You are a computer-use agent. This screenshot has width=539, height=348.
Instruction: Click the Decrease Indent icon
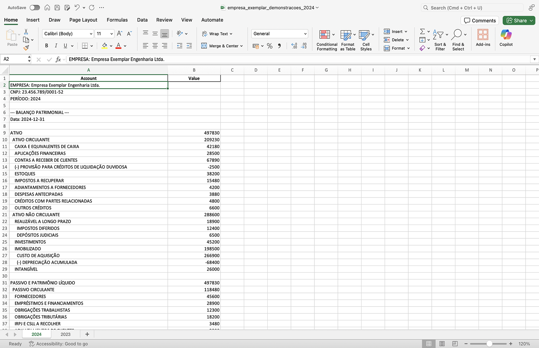[x=180, y=46]
